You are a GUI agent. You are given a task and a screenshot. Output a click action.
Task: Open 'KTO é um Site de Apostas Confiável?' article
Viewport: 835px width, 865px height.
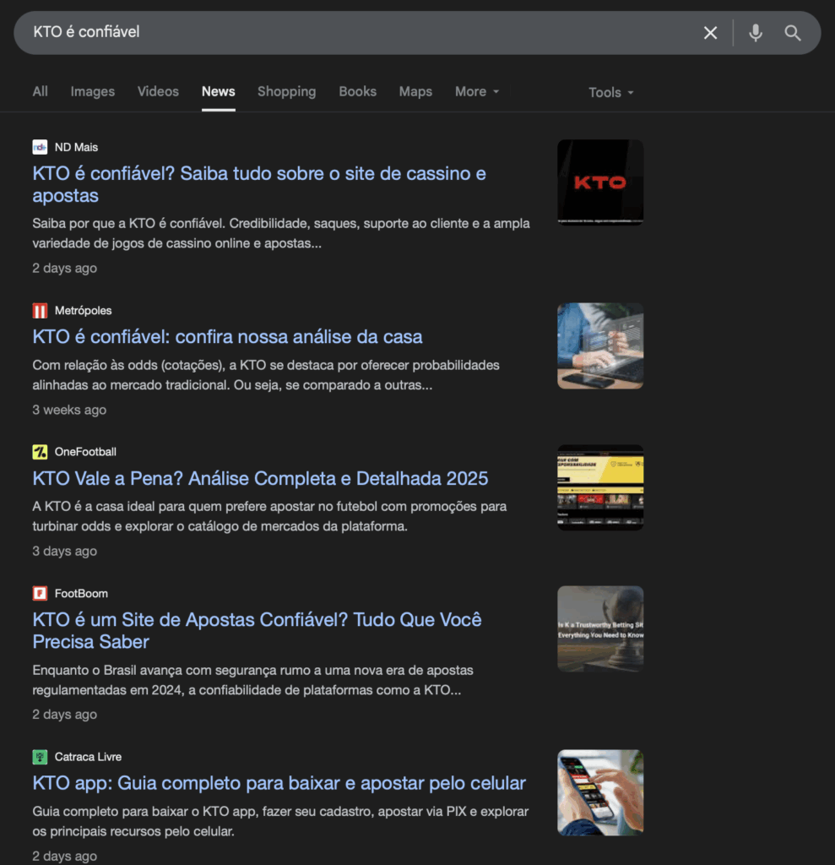(257, 630)
